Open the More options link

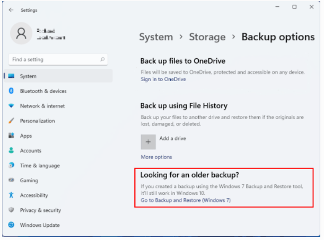pyautogui.click(x=156, y=157)
